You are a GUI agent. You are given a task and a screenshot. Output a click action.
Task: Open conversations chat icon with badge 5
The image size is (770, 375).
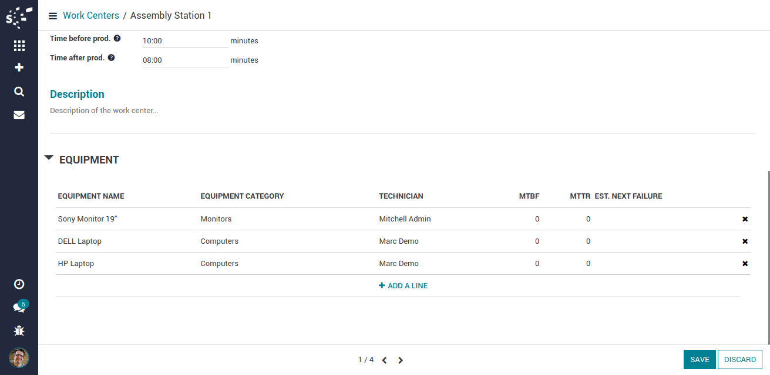[x=19, y=308]
